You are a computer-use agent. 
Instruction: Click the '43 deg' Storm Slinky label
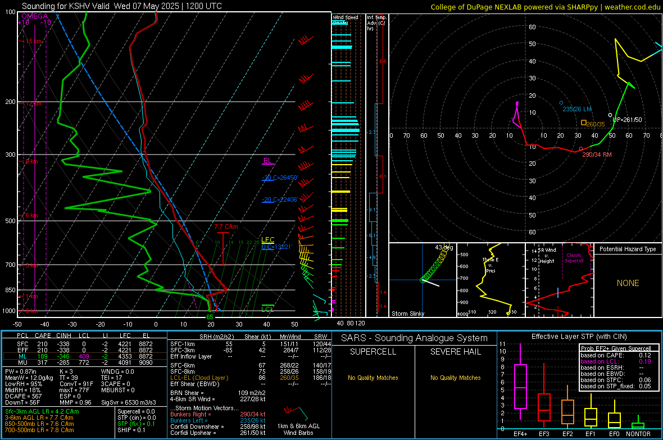click(x=444, y=247)
